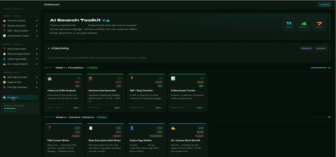Click the chart icon beside AI Benchmark Tracker in sidebar
Image resolution: width=336 pixels, height=157 pixels.
[4, 36]
